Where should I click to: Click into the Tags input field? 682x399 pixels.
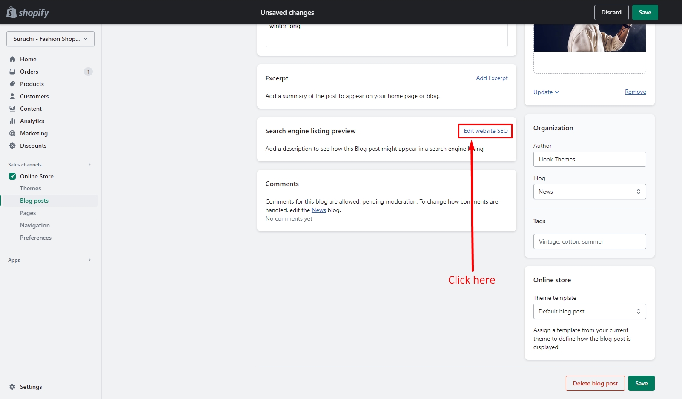click(589, 241)
